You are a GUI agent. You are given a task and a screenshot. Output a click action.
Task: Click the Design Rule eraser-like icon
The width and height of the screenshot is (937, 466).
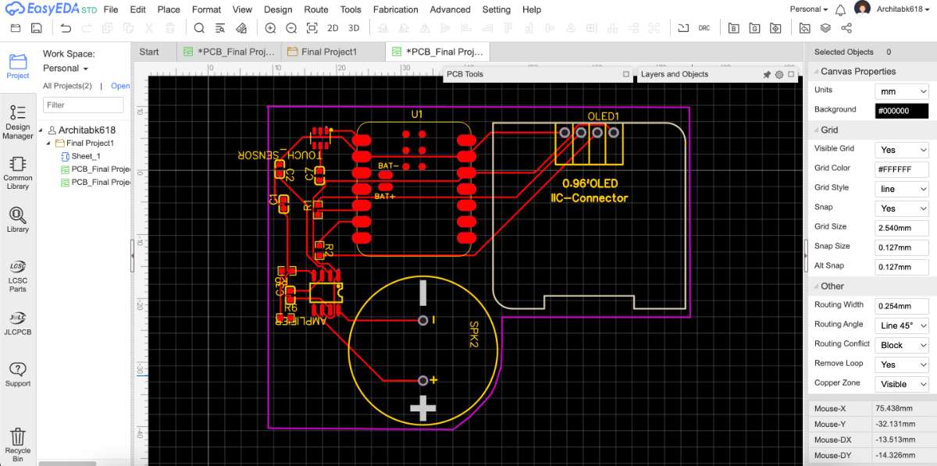241,28
